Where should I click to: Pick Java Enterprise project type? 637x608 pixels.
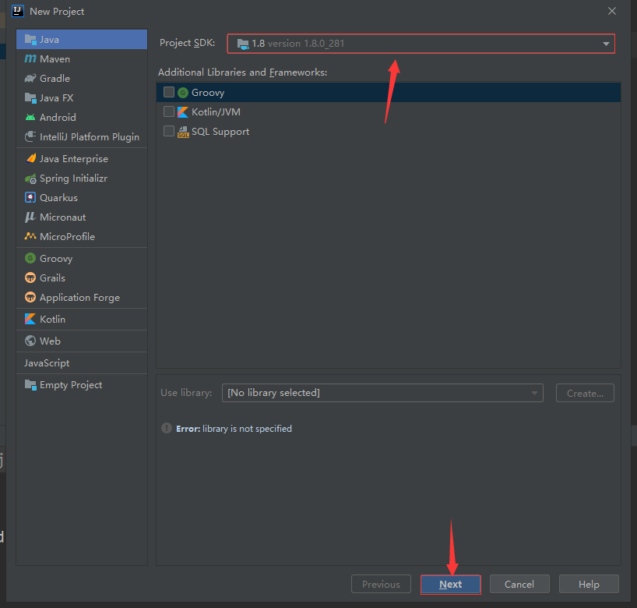[82, 158]
